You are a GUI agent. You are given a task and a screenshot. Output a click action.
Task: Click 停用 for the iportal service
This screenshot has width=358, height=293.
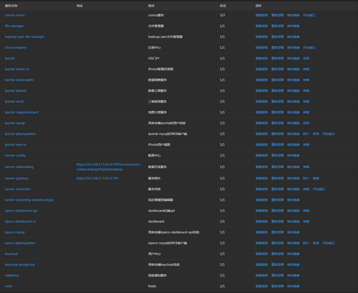point(306,58)
